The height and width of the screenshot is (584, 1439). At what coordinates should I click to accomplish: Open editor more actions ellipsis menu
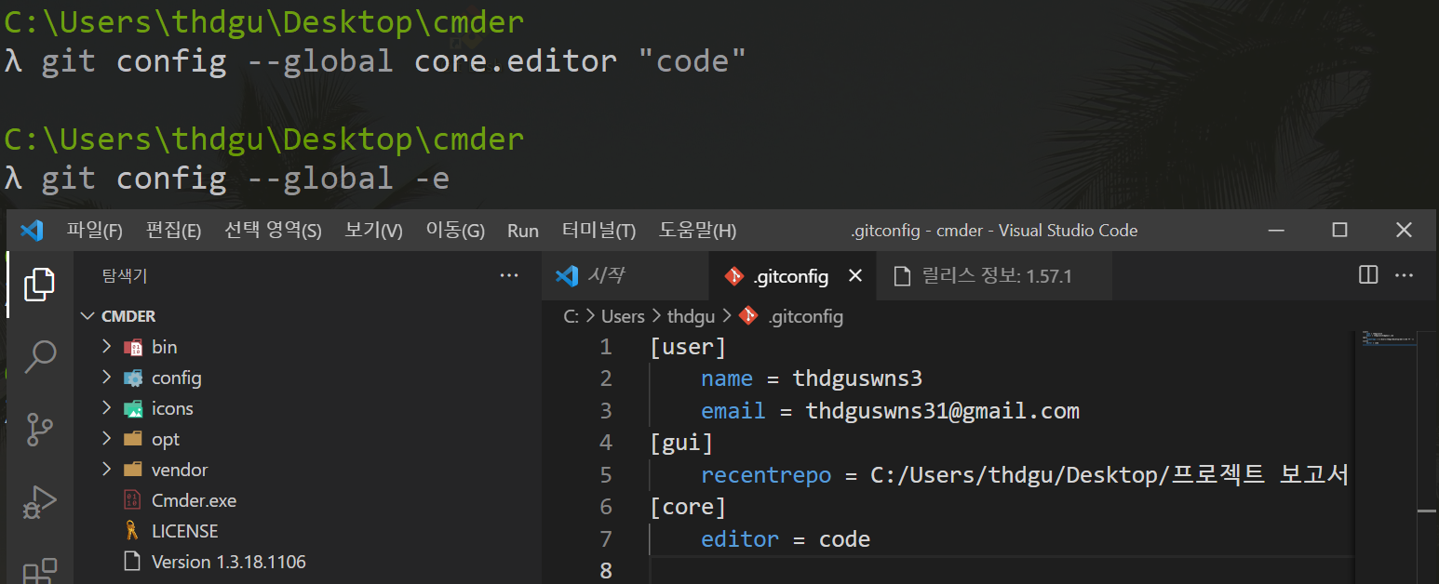pos(1405,275)
